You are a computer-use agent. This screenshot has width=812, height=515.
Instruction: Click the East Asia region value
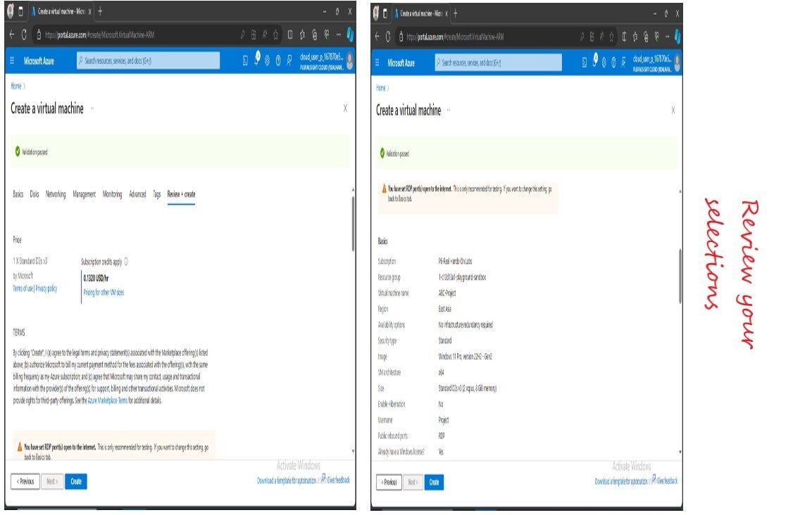[x=445, y=309]
